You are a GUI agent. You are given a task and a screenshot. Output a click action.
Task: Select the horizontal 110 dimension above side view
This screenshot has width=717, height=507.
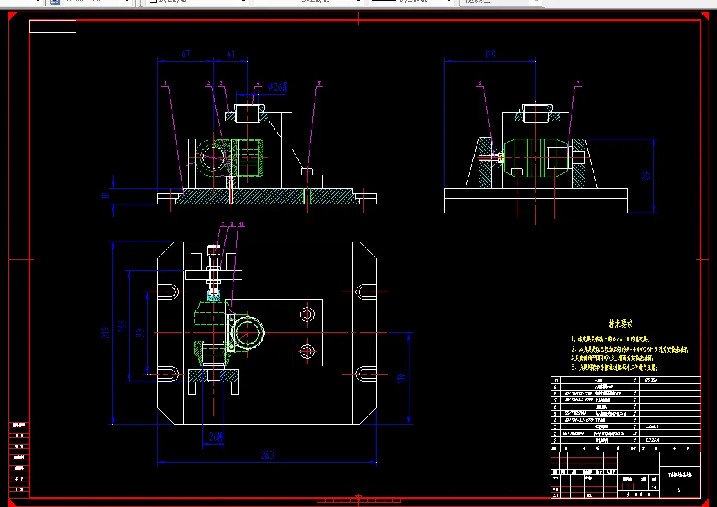tap(490, 54)
